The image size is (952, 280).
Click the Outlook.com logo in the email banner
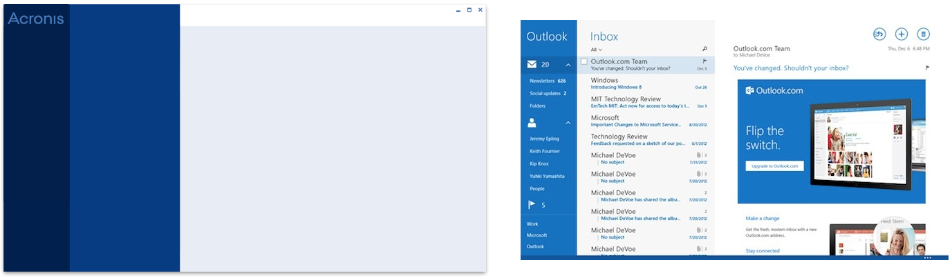(x=774, y=90)
